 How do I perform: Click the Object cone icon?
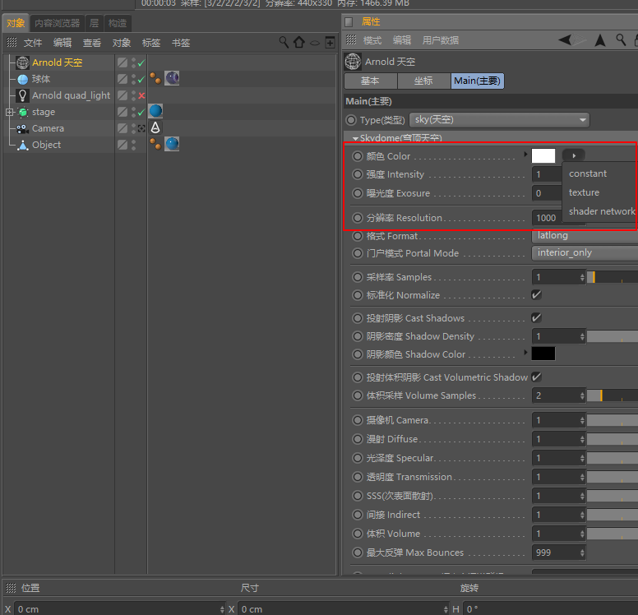pyautogui.click(x=23, y=146)
